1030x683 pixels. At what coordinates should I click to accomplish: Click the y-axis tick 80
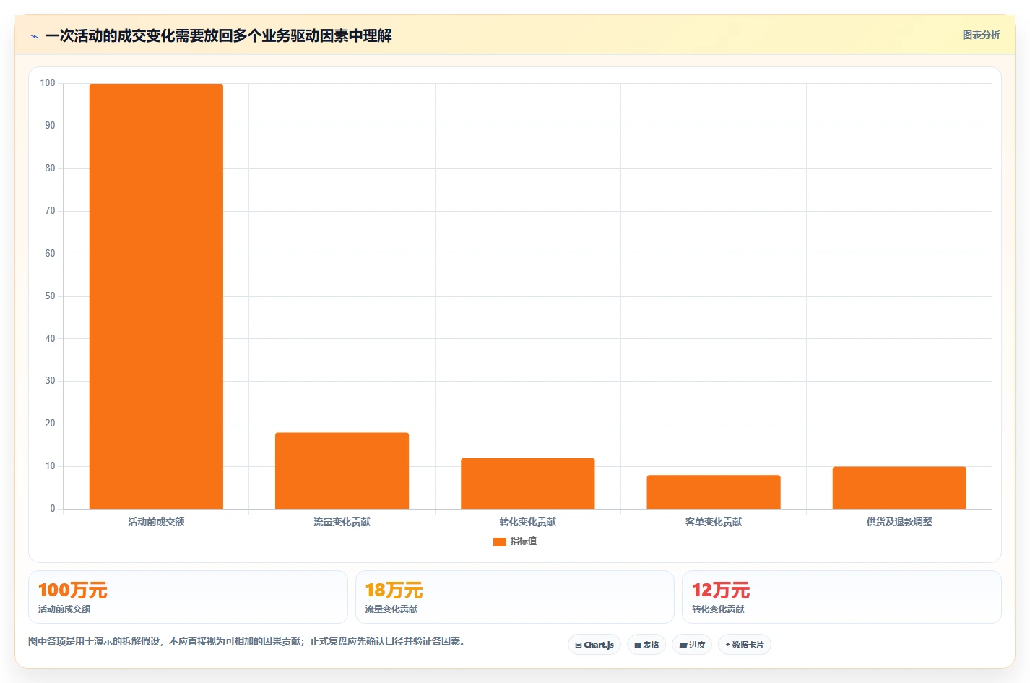pyautogui.click(x=50, y=168)
